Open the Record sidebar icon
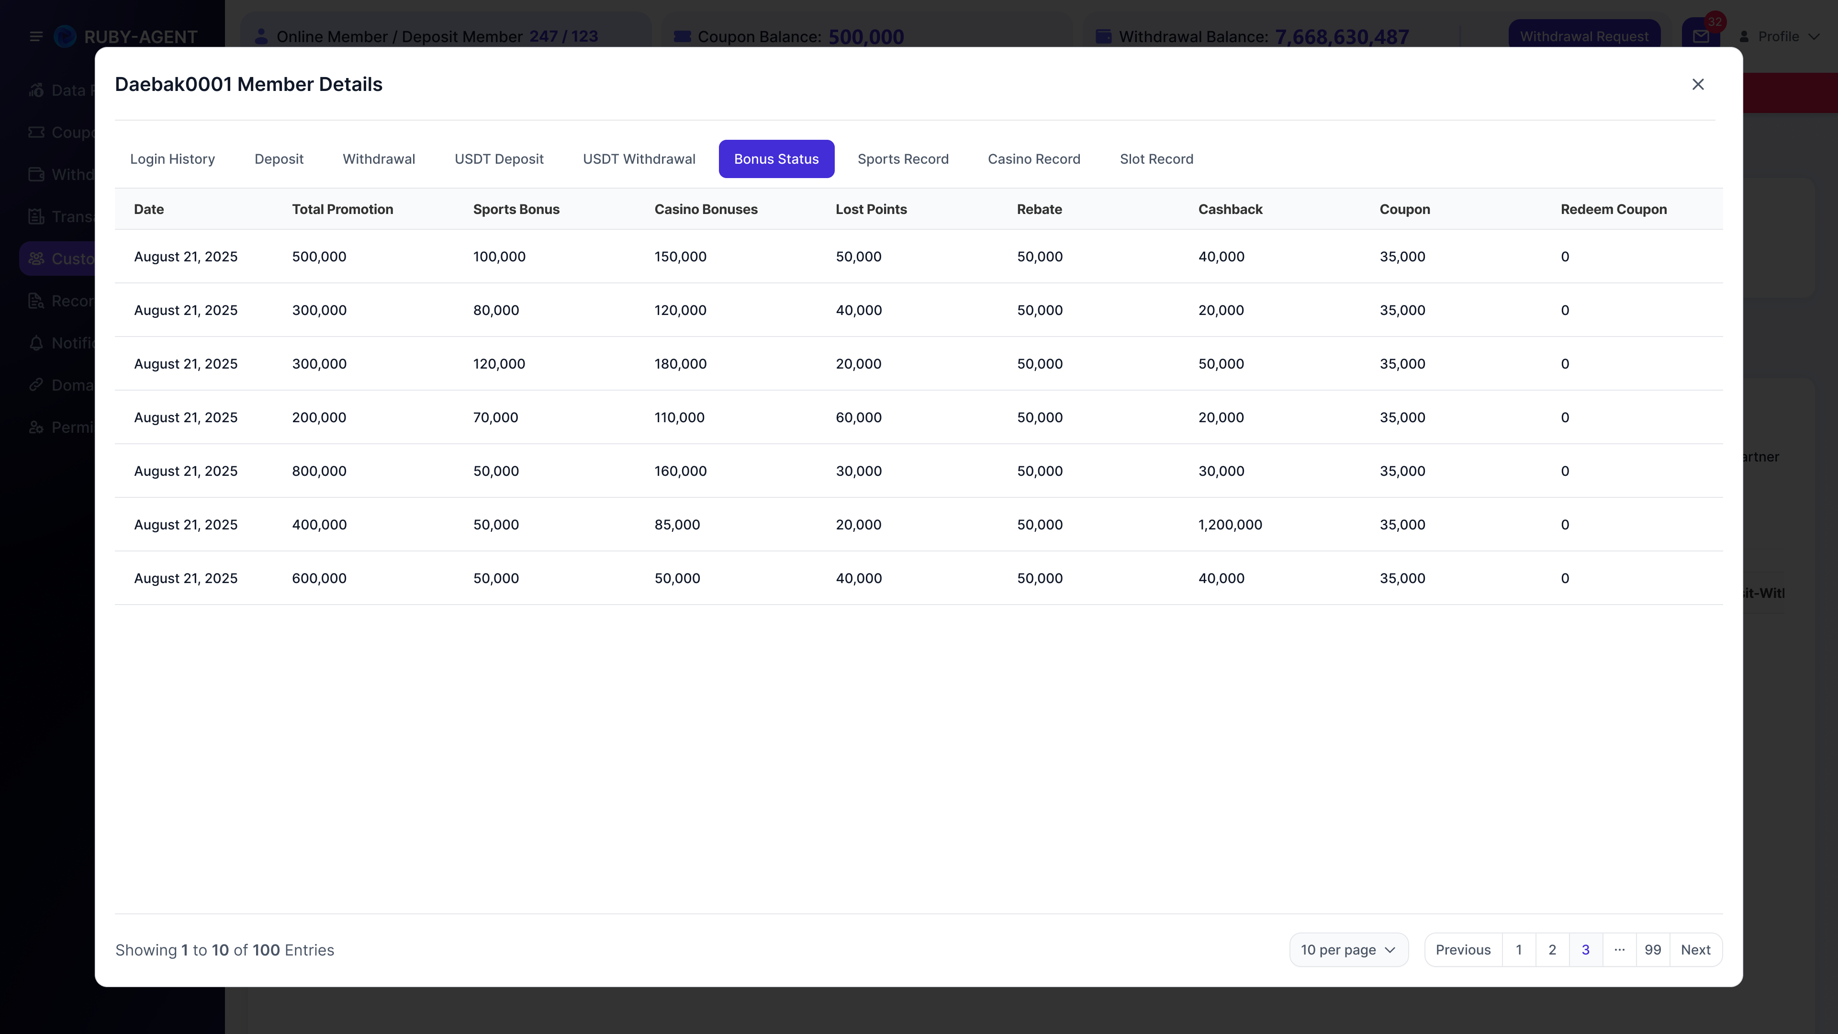The width and height of the screenshot is (1838, 1034). (36, 301)
